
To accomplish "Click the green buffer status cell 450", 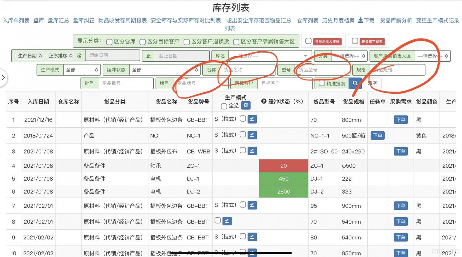I will (284, 179).
